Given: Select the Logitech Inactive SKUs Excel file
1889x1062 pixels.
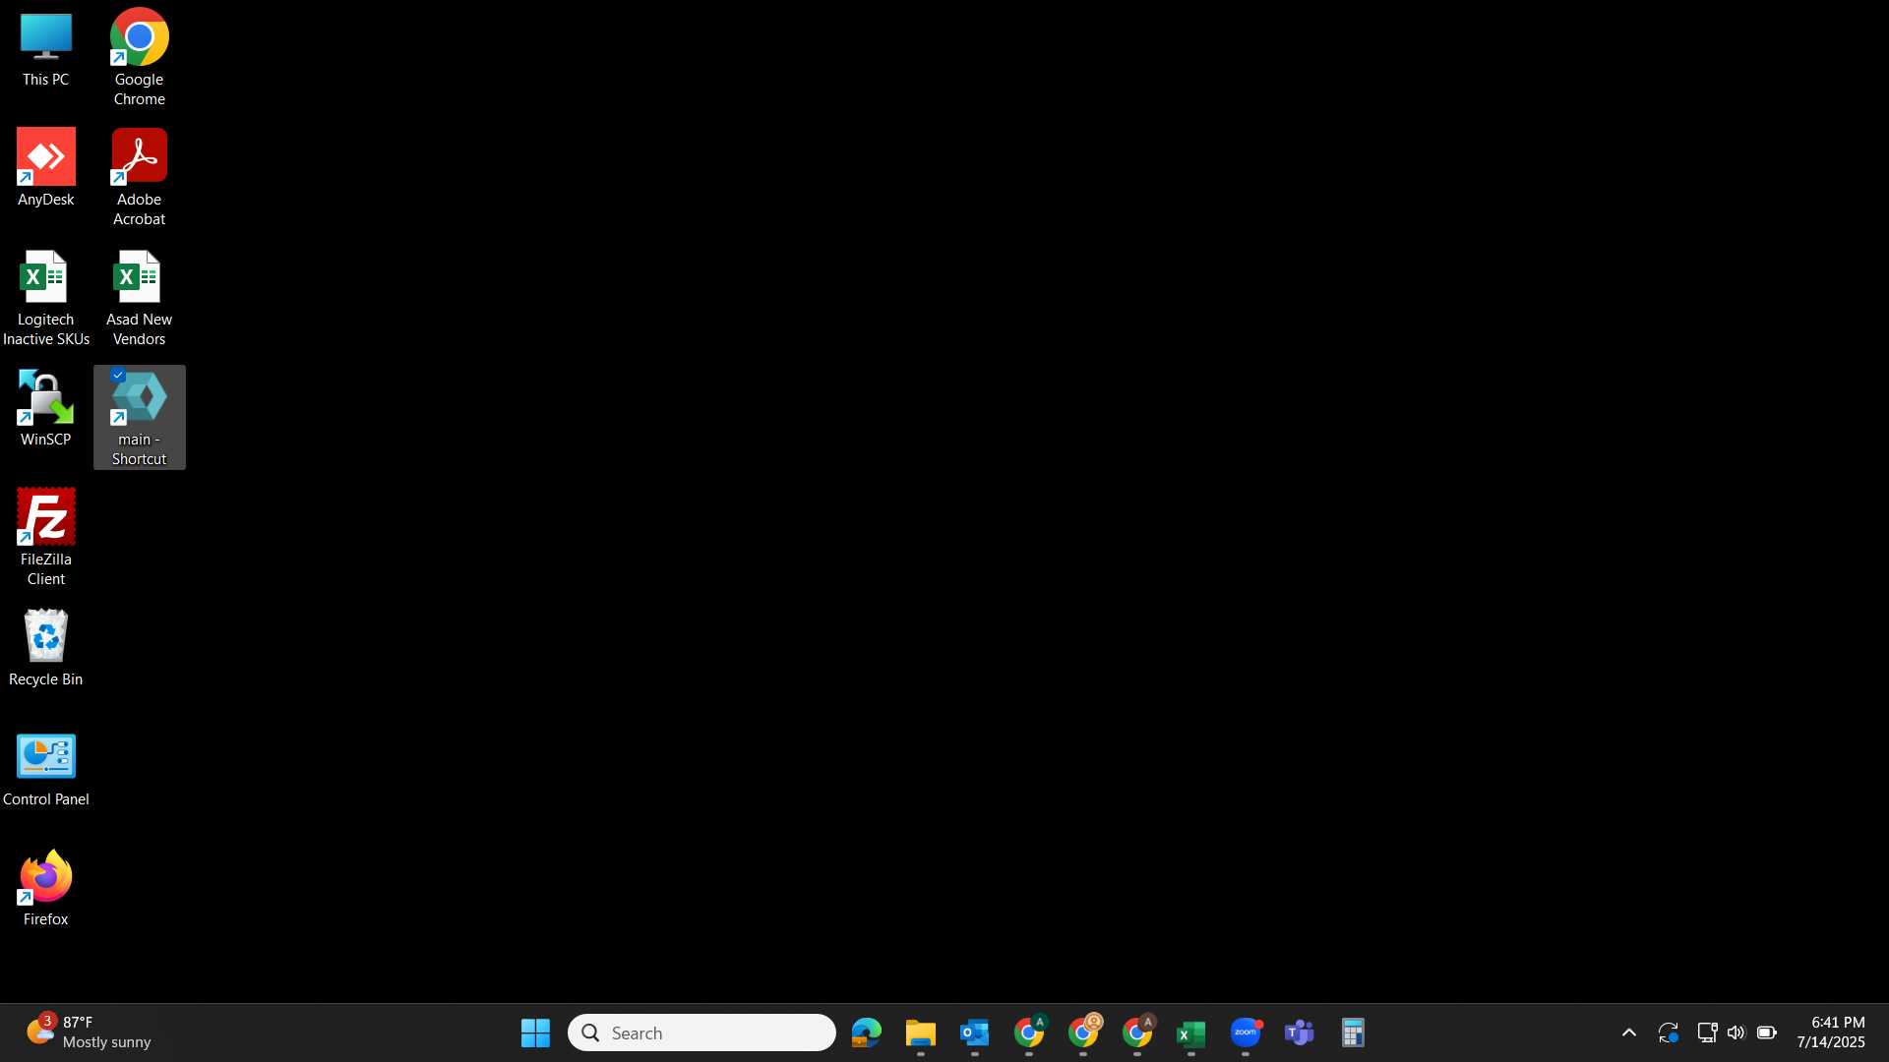Looking at the screenshot, I should point(46,298).
